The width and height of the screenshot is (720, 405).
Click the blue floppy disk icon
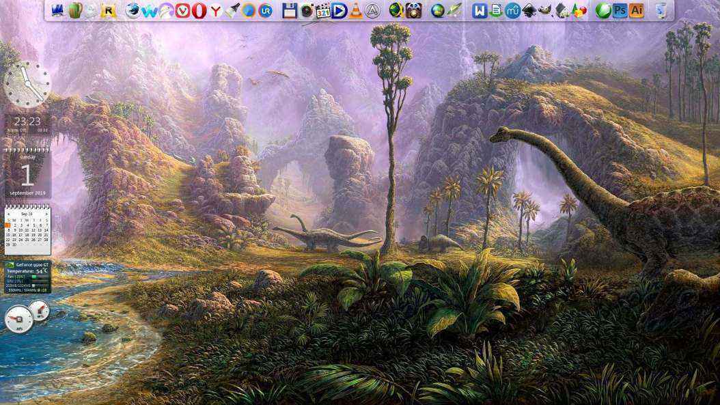289,10
